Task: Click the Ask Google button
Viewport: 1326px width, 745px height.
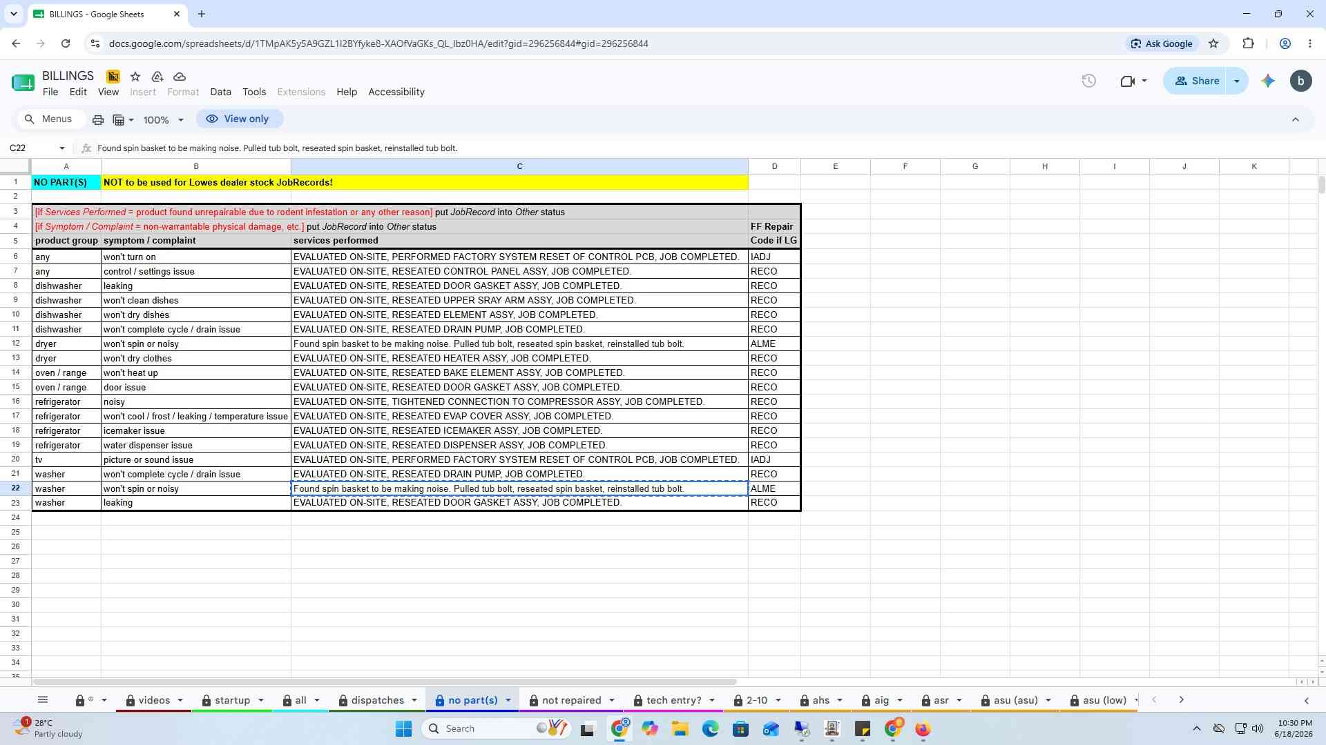Action: coord(1162,43)
